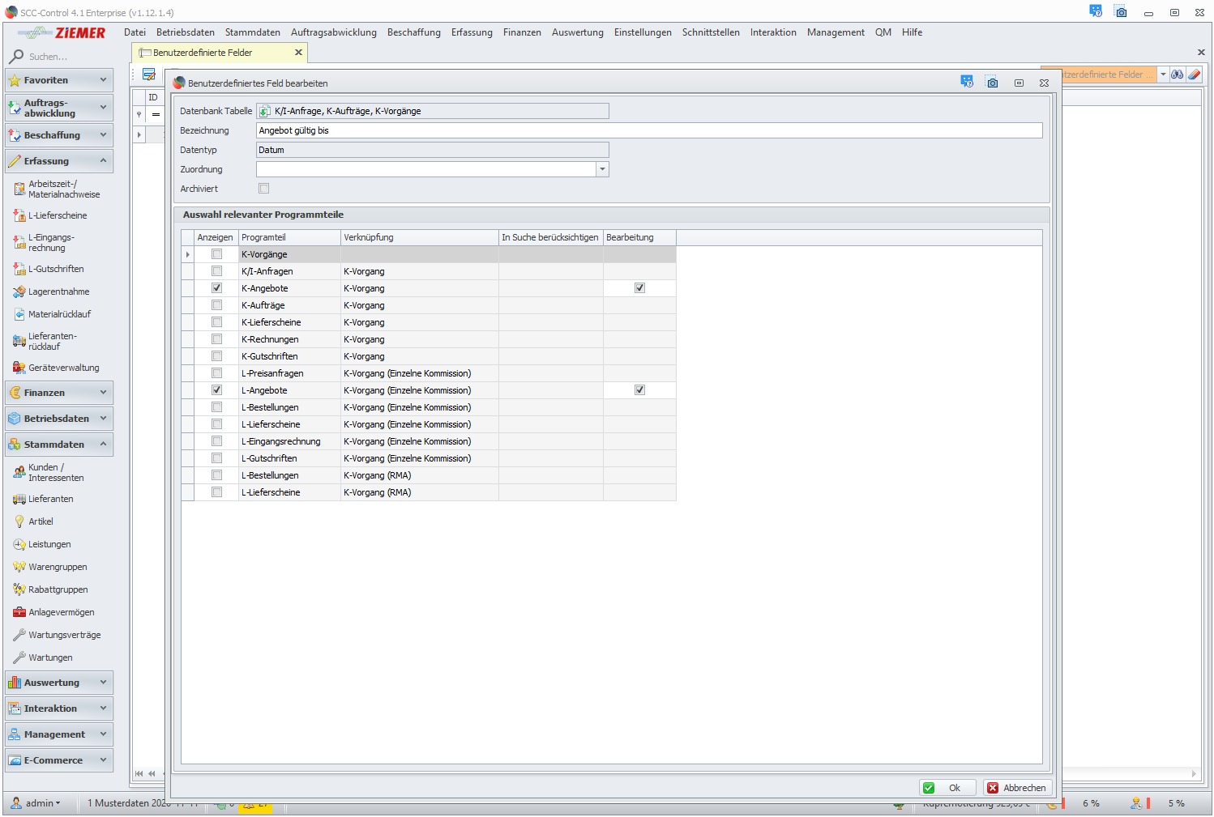Open the Schnittstellen menu
This screenshot has height=817, width=1214.
710,32
